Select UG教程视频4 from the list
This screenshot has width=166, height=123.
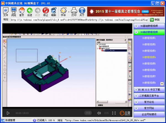[x=149, y=57]
